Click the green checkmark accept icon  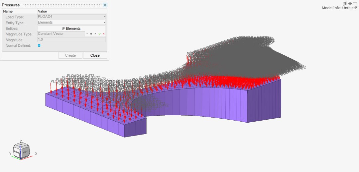(100, 34)
